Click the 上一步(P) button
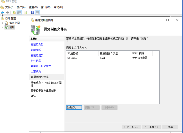183x133 pixels. point(131,127)
